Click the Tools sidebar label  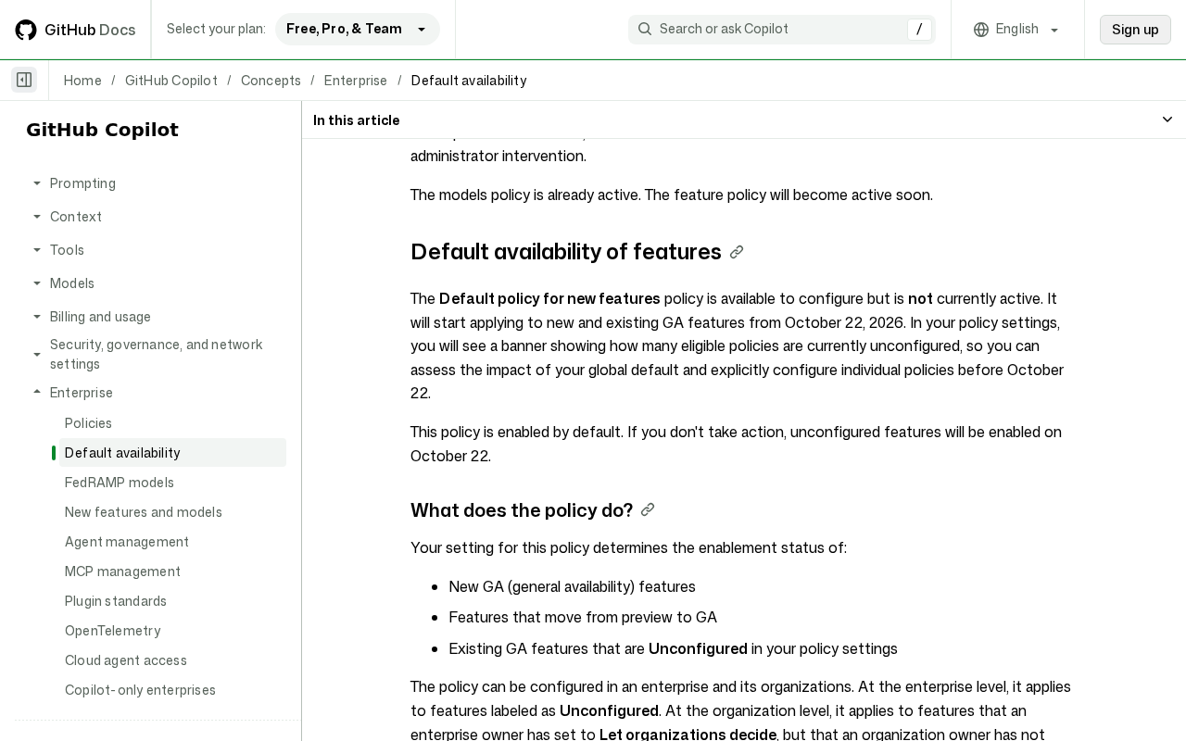67,250
